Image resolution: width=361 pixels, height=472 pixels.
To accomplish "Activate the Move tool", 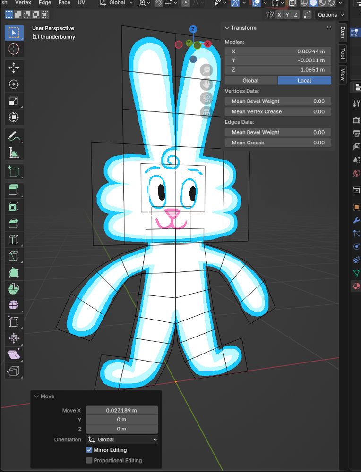I will (x=14, y=67).
